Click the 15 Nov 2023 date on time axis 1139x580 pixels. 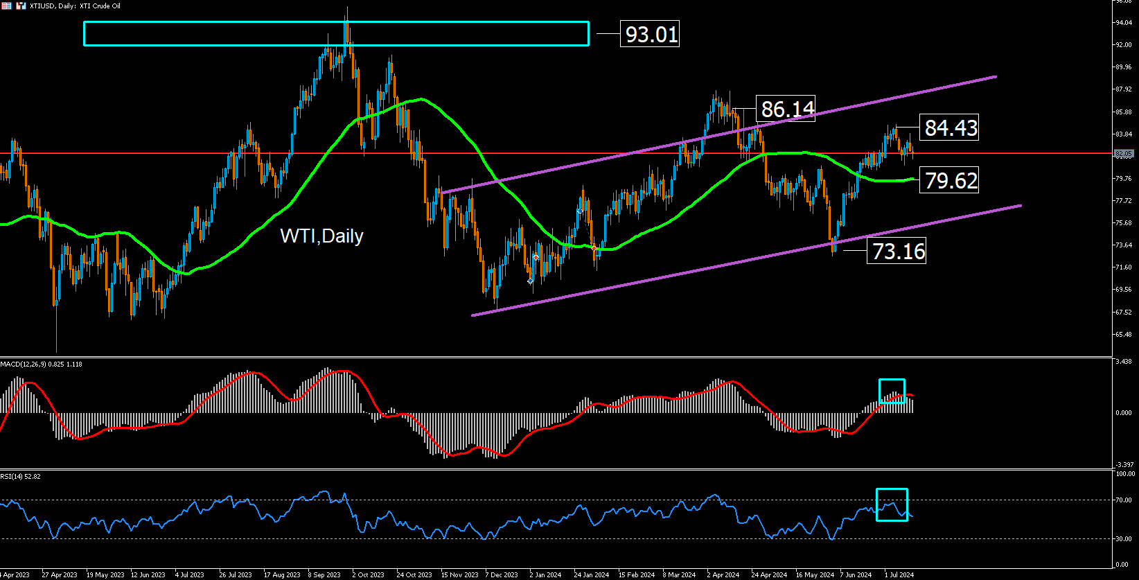[x=459, y=574]
